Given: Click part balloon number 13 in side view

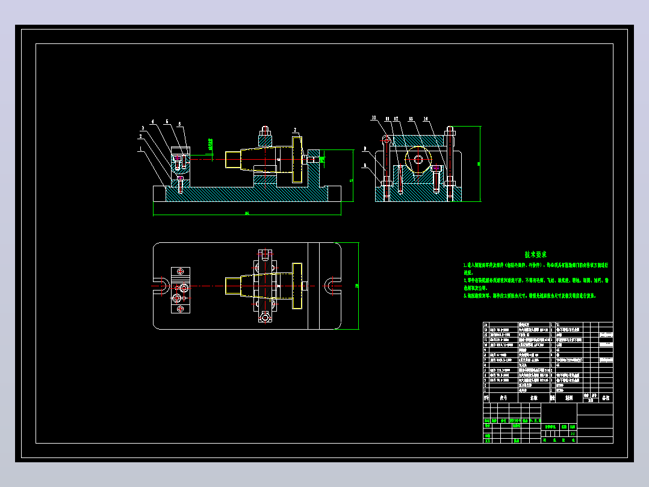Looking at the screenshot, I should (411, 119).
